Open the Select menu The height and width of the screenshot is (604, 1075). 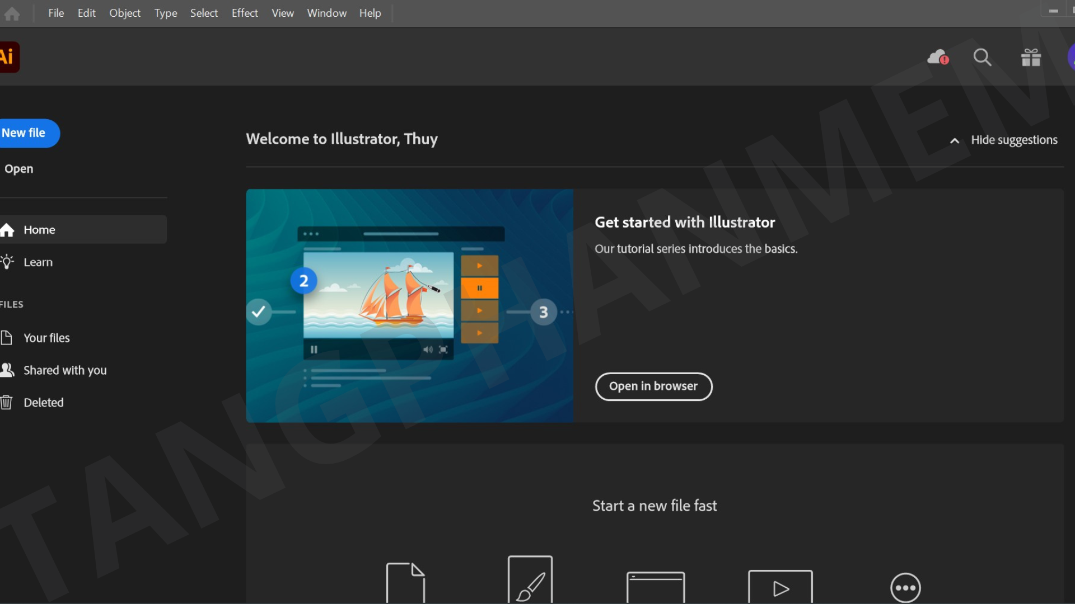click(204, 13)
